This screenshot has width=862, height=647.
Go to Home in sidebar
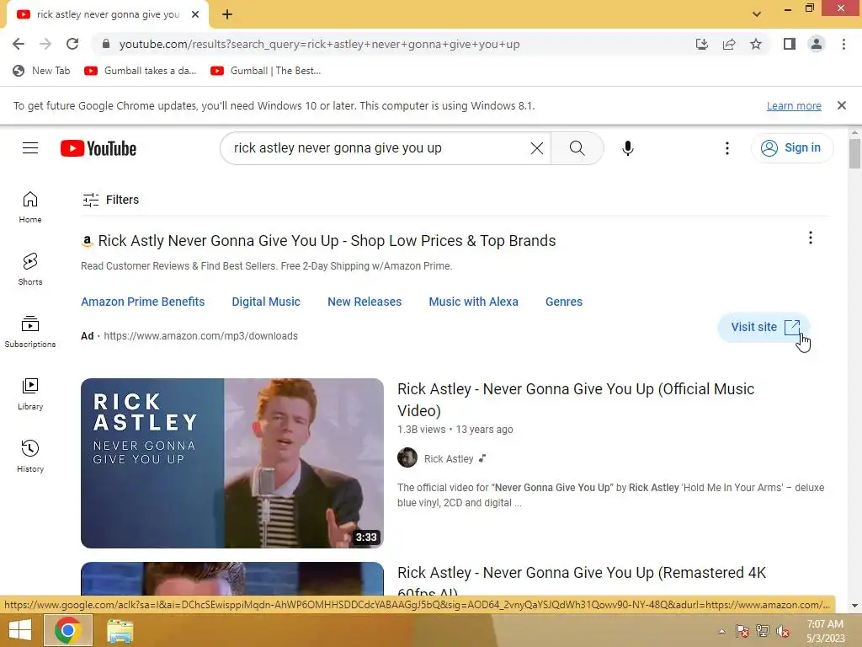(30, 207)
